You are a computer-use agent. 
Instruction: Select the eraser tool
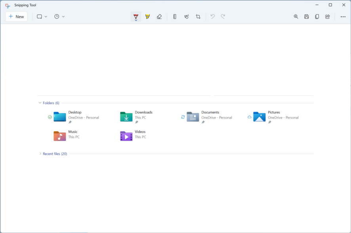coord(159,17)
